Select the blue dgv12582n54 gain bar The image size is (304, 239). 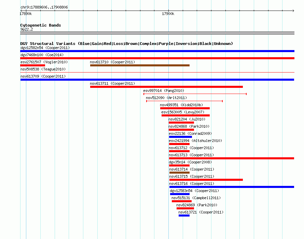[x=157, y=51]
